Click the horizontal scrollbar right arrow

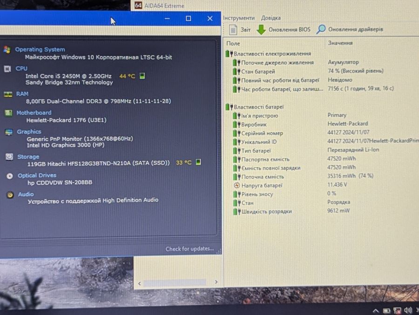(216, 282)
